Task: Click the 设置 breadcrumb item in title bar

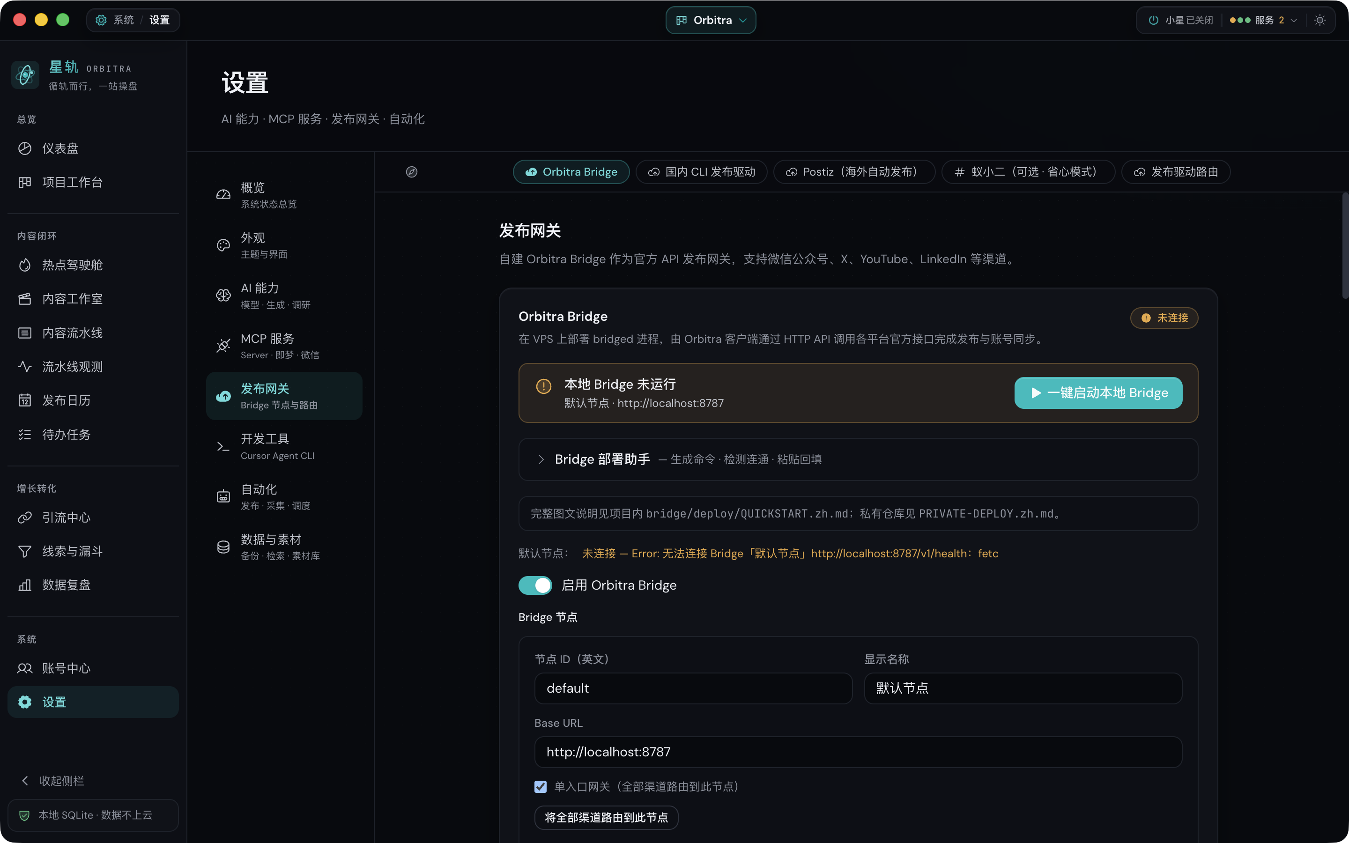Action: (x=159, y=20)
